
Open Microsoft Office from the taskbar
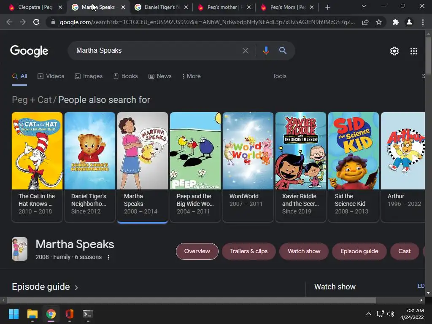pyautogui.click(x=70, y=314)
